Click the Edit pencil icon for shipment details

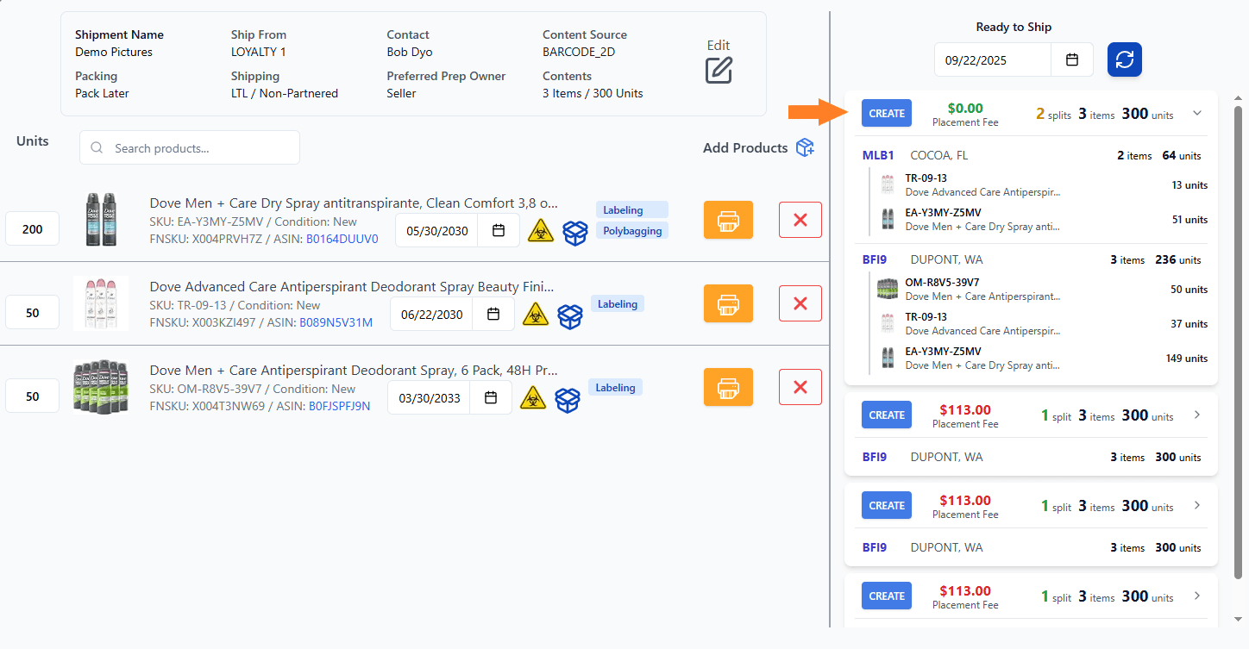pos(719,71)
